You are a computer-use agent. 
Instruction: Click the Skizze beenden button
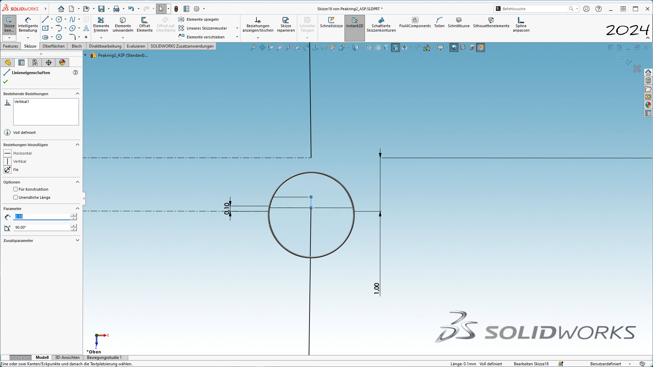pyautogui.click(x=9, y=24)
